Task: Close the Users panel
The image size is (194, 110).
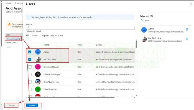Action: click(x=191, y=4)
